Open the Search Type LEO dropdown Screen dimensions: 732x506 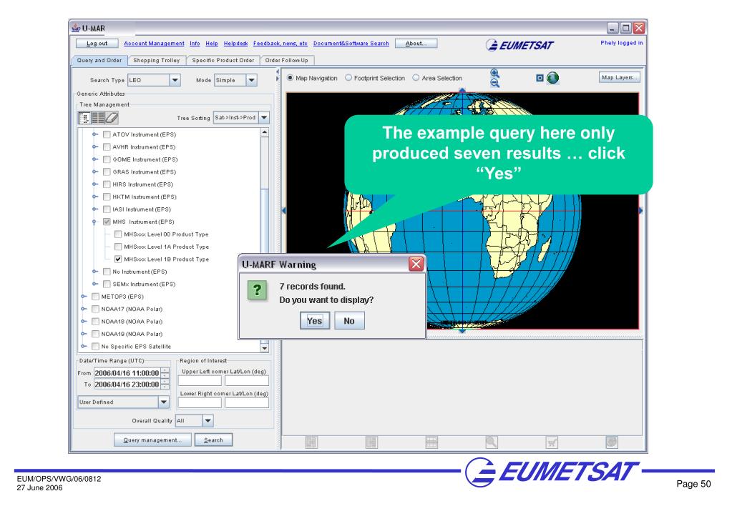[175, 80]
